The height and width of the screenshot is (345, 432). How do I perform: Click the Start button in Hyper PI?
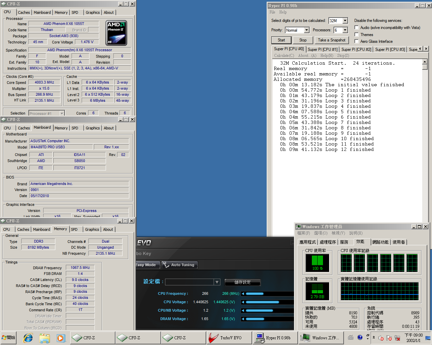(x=281, y=40)
